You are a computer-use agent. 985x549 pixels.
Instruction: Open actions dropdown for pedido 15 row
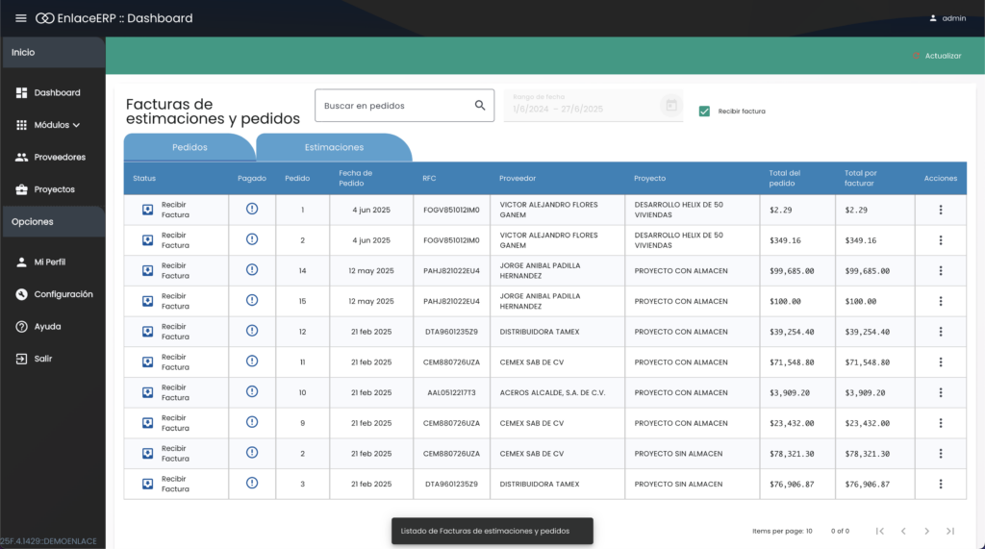click(x=940, y=301)
